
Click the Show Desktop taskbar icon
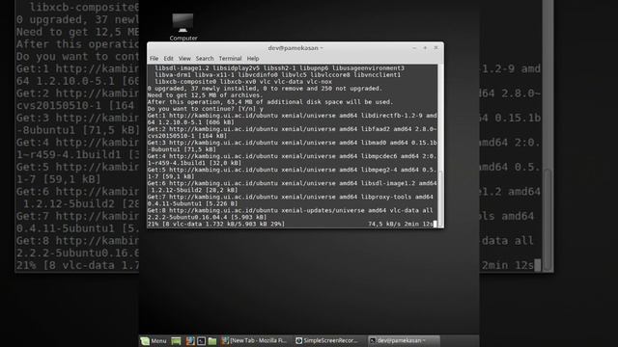click(176, 340)
